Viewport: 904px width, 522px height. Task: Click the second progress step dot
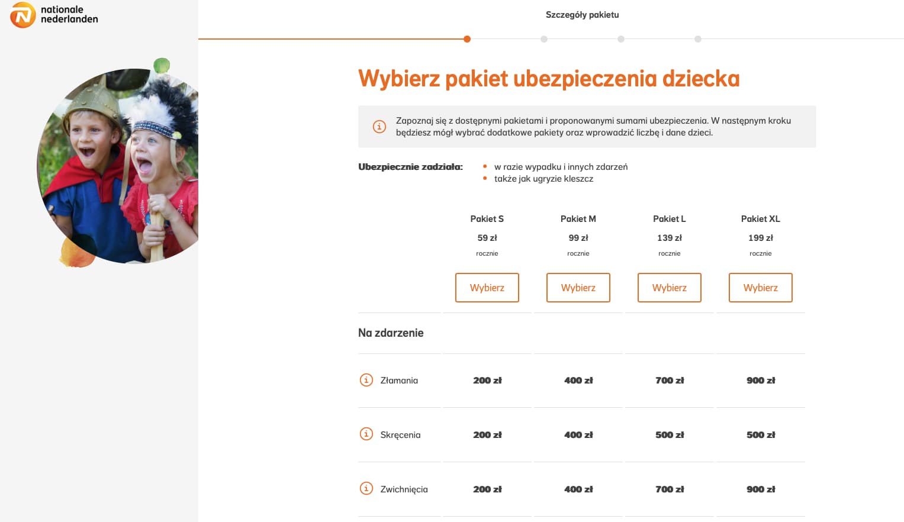pyautogui.click(x=544, y=39)
